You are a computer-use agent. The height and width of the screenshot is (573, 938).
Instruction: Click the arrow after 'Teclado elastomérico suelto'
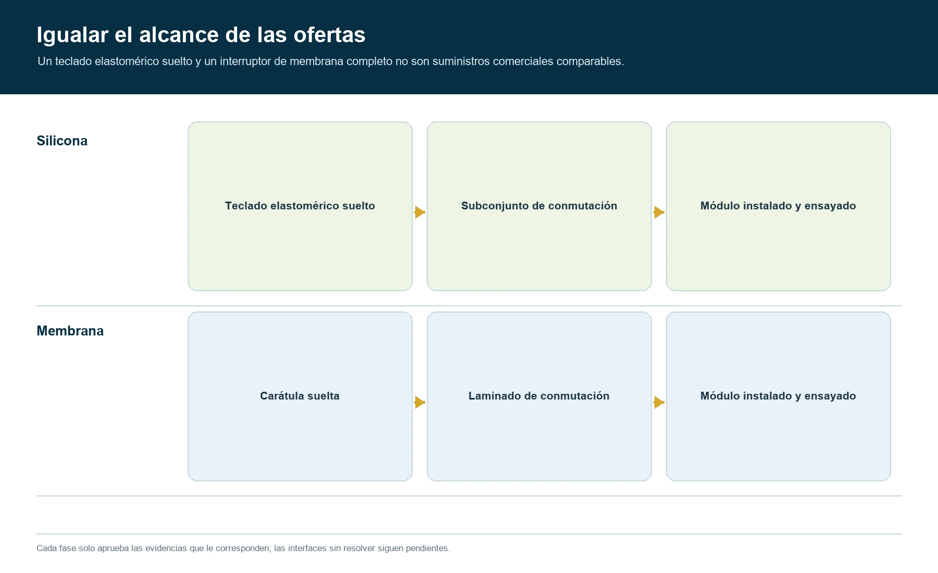coord(420,212)
